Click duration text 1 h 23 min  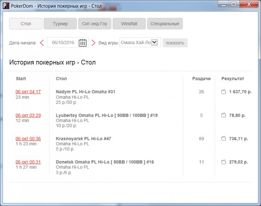pos(26,144)
